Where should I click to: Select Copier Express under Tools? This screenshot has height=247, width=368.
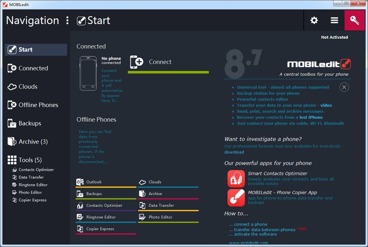pos(30,200)
